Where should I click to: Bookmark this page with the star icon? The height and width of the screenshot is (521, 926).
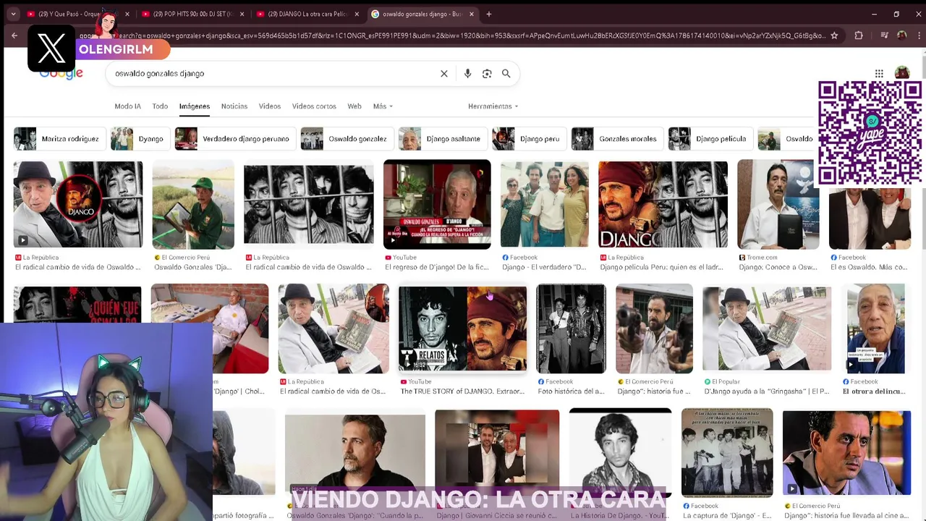click(834, 35)
